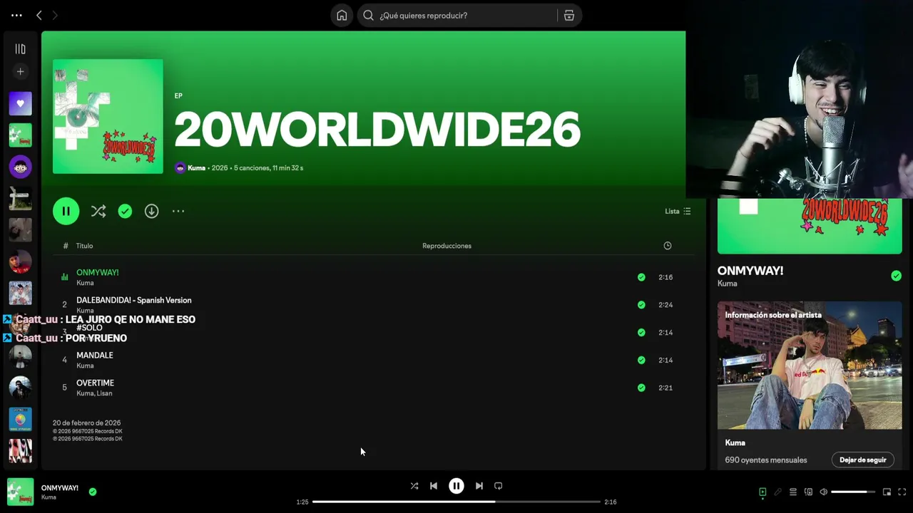Pause the EP with the big green button
913x513 pixels.
coord(66,211)
